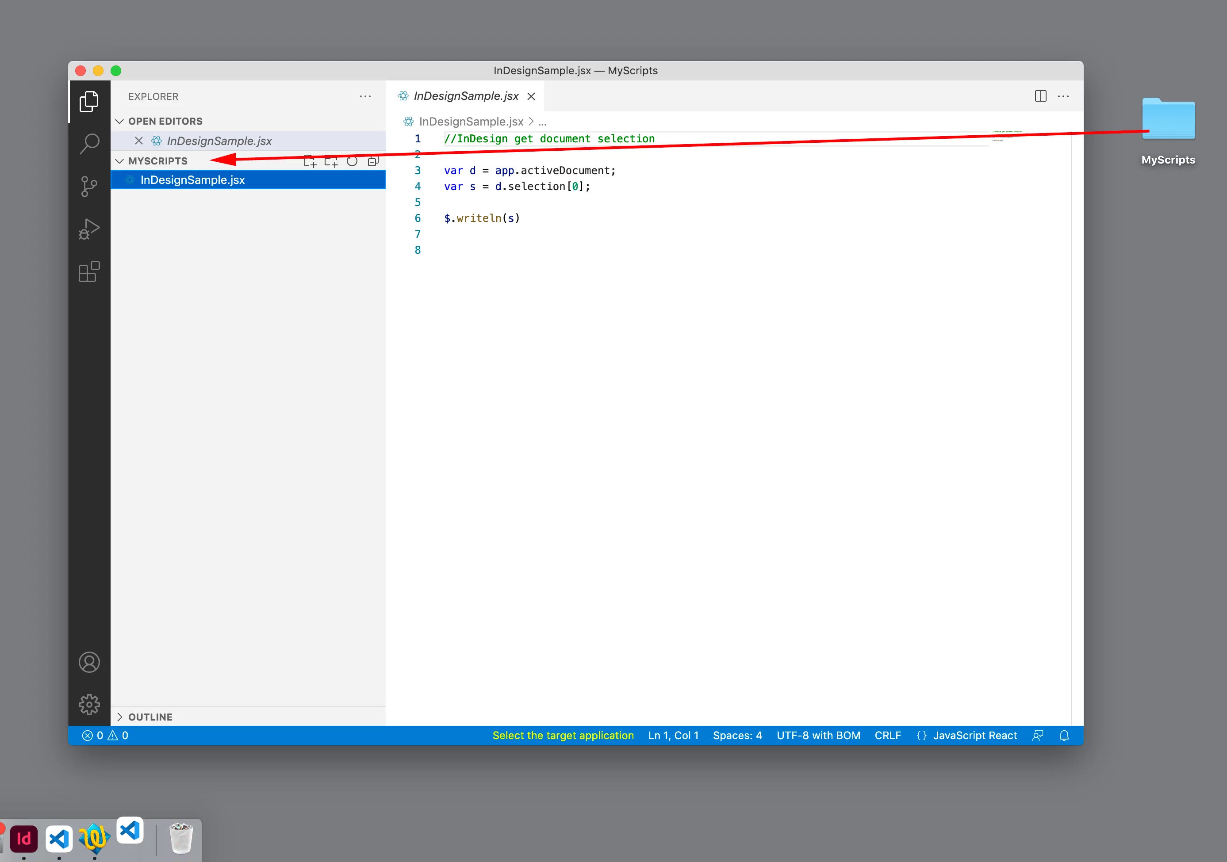Open the Manage gear menu

[x=89, y=705]
